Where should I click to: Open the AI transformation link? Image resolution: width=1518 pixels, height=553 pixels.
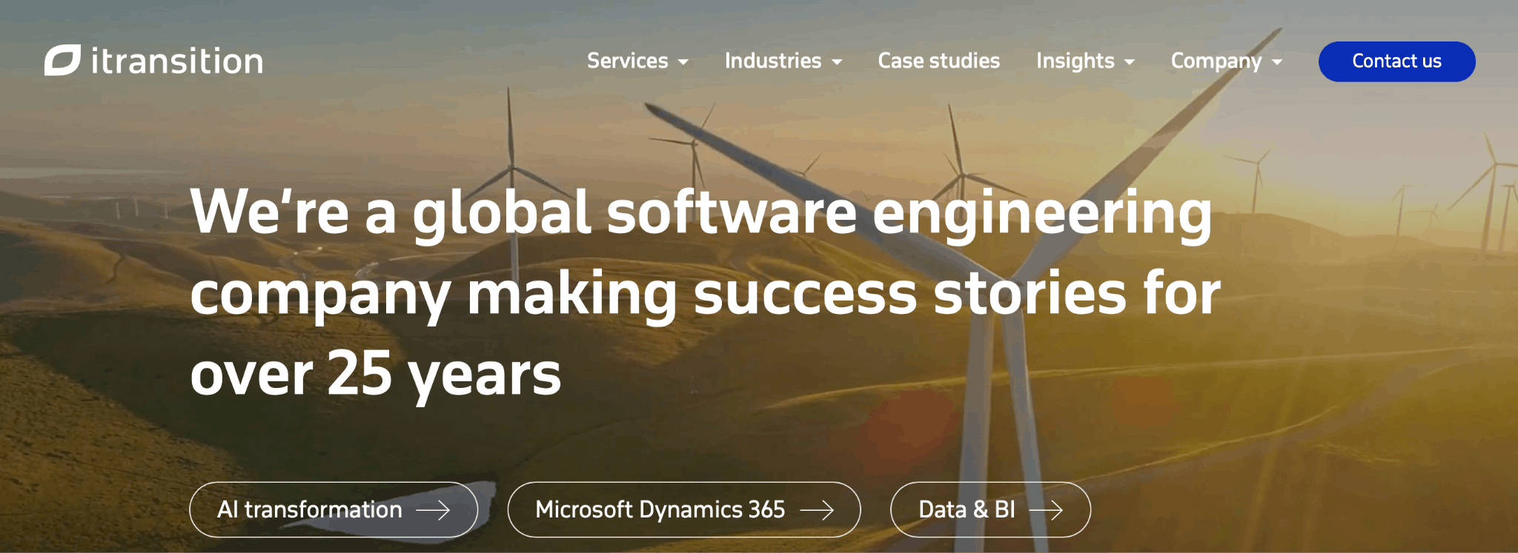[334, 510]
